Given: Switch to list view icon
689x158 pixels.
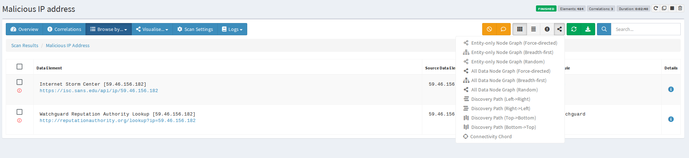Looking at the screenshot, I should tap(533, 29).
